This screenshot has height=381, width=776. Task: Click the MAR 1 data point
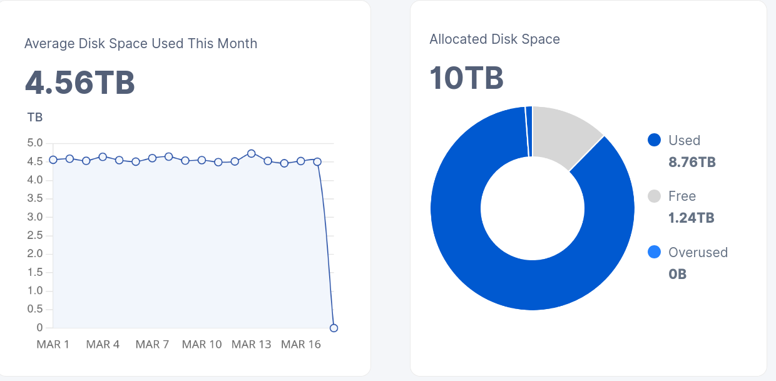click(x=53, y=160)
